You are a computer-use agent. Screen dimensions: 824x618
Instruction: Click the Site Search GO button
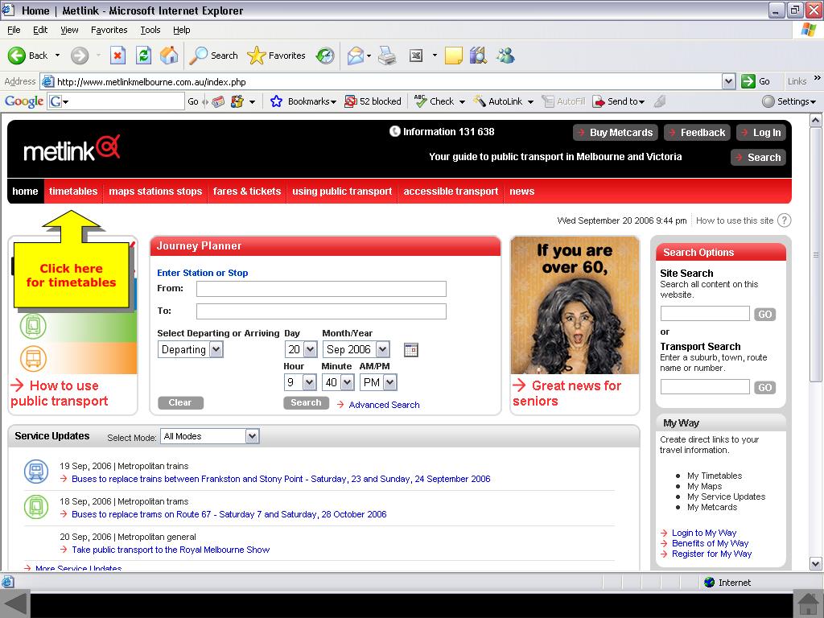[x=764, y=315]
